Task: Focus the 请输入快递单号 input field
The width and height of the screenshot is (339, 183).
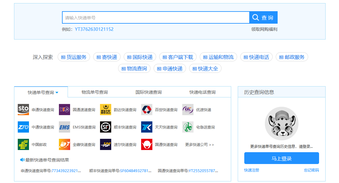Action: coord(156,17)
